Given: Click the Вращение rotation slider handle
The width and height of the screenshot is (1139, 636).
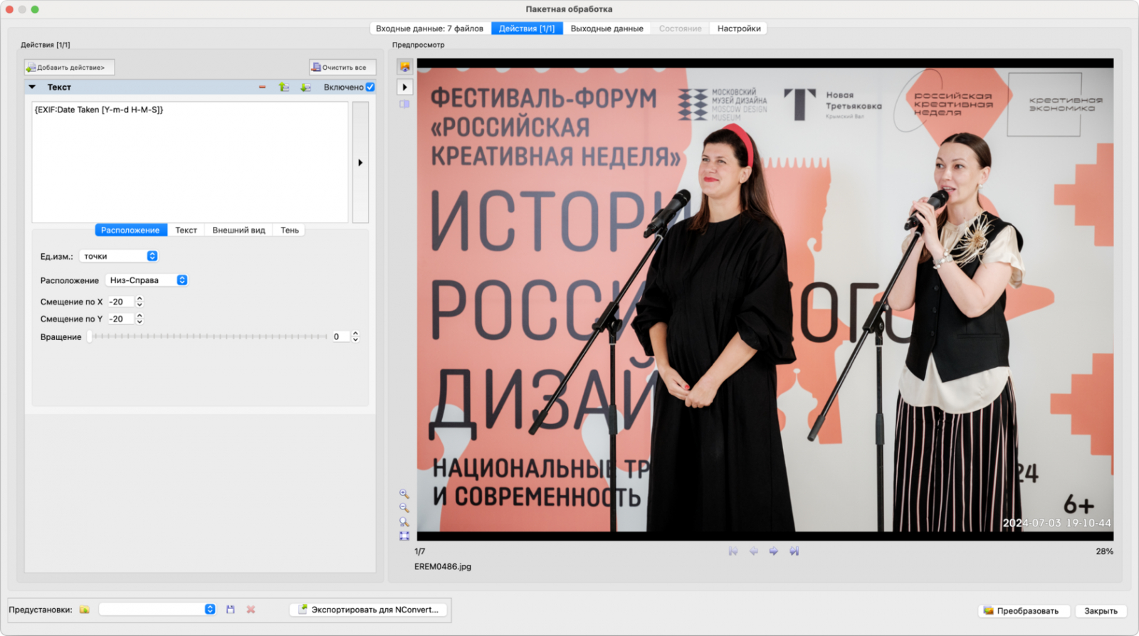Looking at the screenshot, I should (90, 336).
